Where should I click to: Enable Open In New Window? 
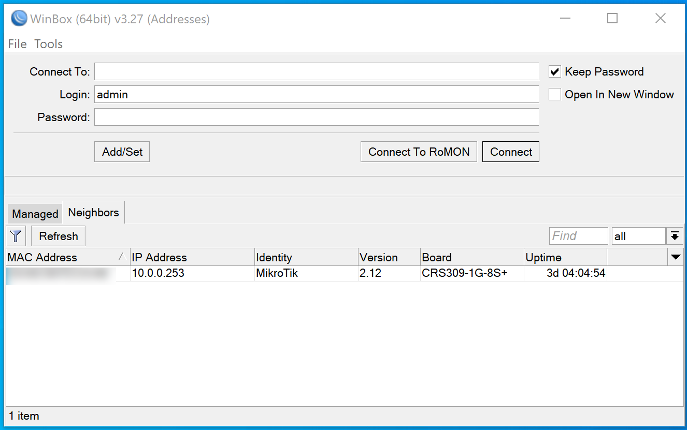(x=554, y=94)
